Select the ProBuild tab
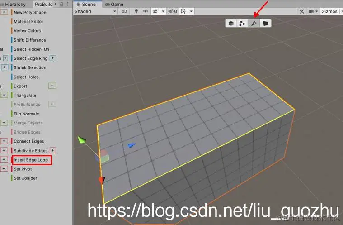Screen dimensions: 343x225 (44, 4)
